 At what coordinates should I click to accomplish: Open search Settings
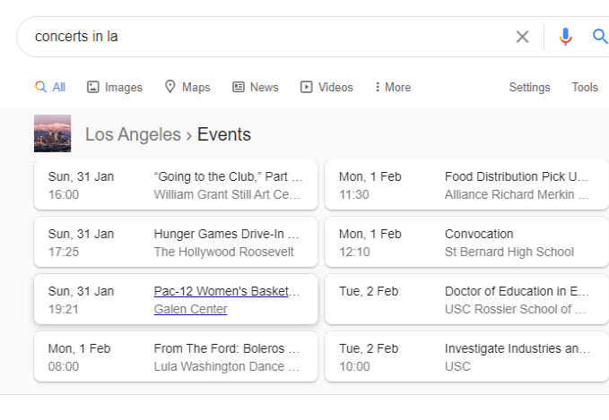click(x=529, y=87)
